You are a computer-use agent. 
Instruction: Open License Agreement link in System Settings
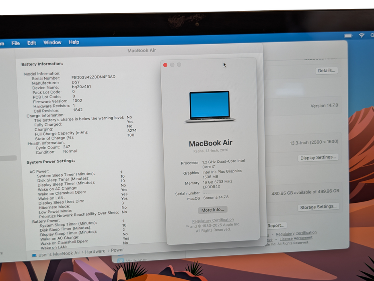pyautogui.click(x=296, y=238)
